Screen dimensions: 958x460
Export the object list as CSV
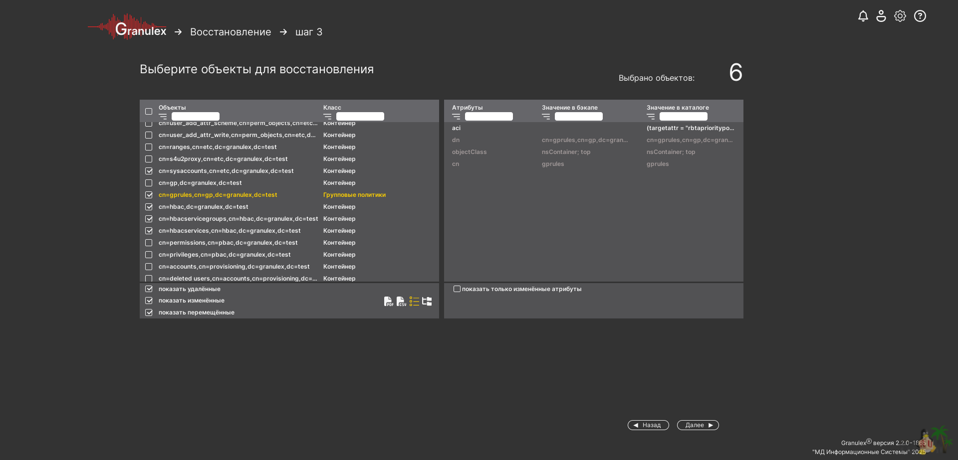click(x=401, y=302)
